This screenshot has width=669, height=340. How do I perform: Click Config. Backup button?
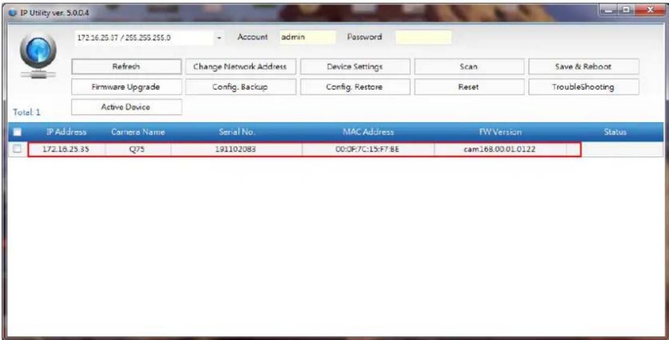(240, 87)
